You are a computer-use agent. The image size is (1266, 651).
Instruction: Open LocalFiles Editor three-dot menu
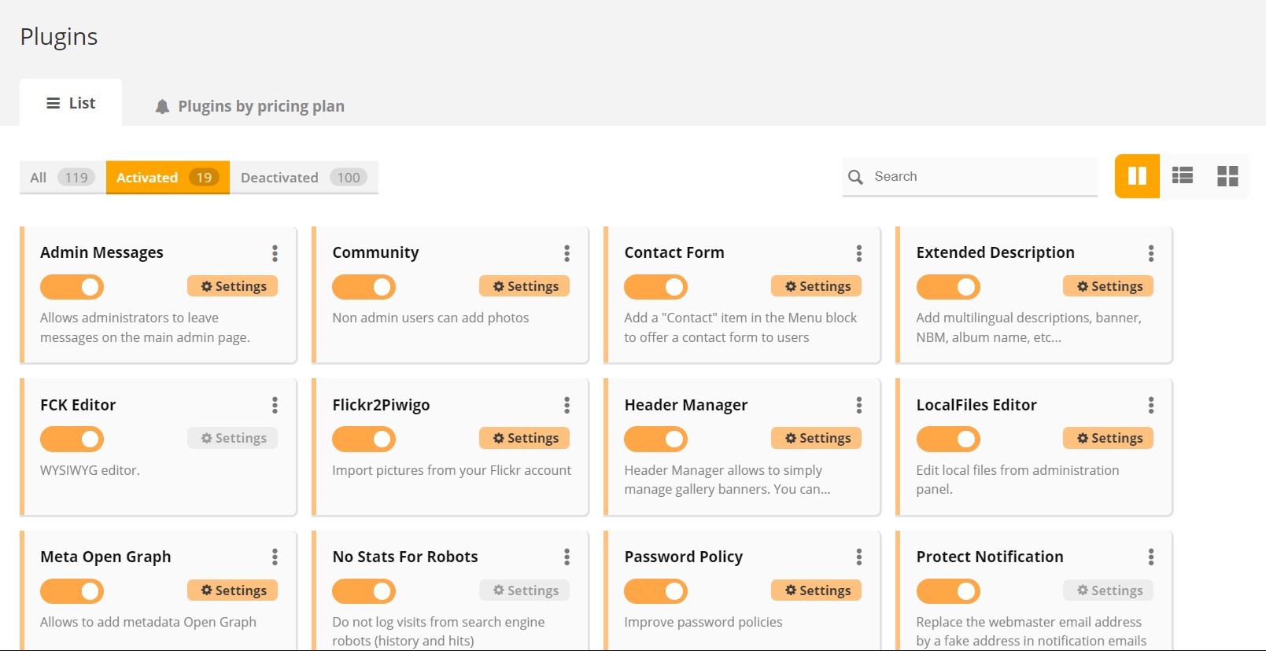pos(1150,405)
